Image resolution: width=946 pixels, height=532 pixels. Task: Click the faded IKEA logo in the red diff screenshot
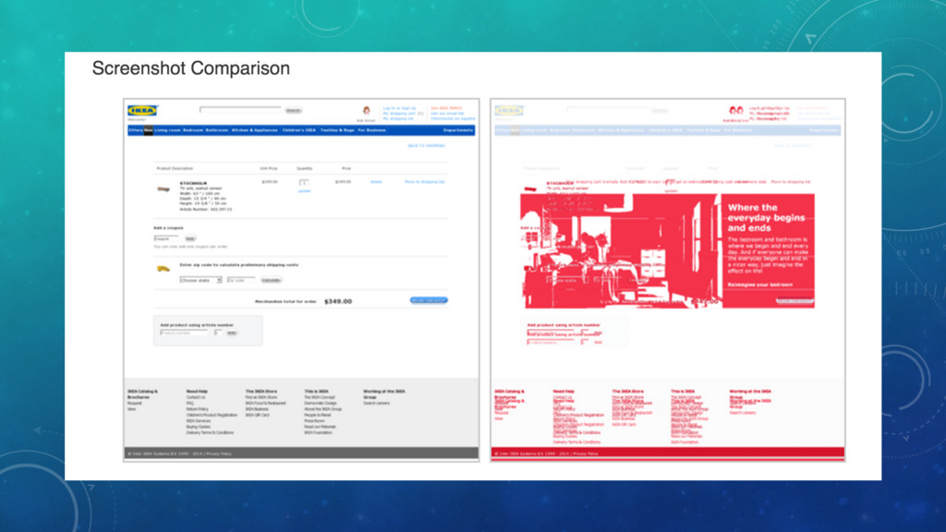(509, 111)
